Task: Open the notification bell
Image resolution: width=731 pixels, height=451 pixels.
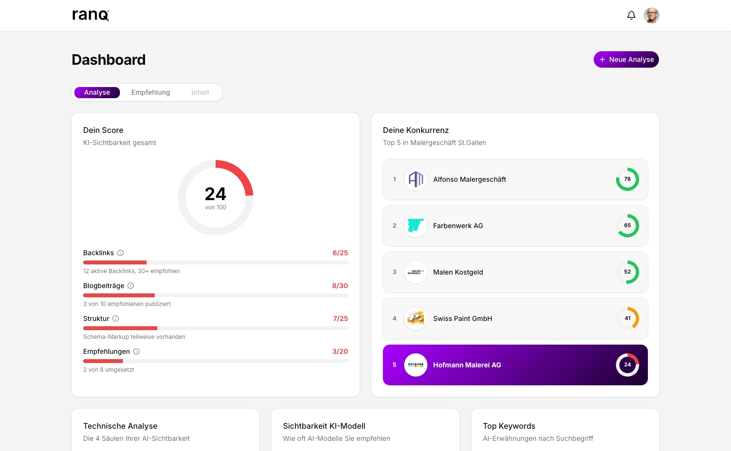Action: [631, 15]
